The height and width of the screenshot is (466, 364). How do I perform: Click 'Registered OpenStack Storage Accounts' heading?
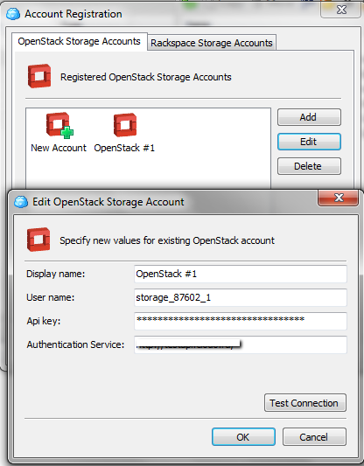[146, 77]
